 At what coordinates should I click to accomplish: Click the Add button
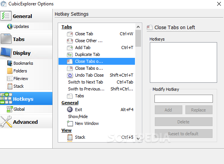[169, 110]
